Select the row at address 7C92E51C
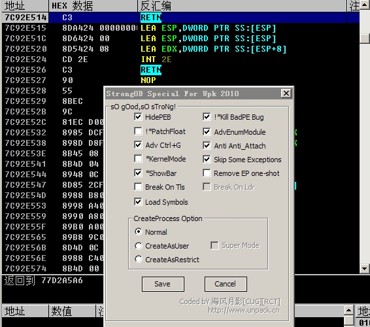This screenshot has height=327, width=370. point(180,39)
